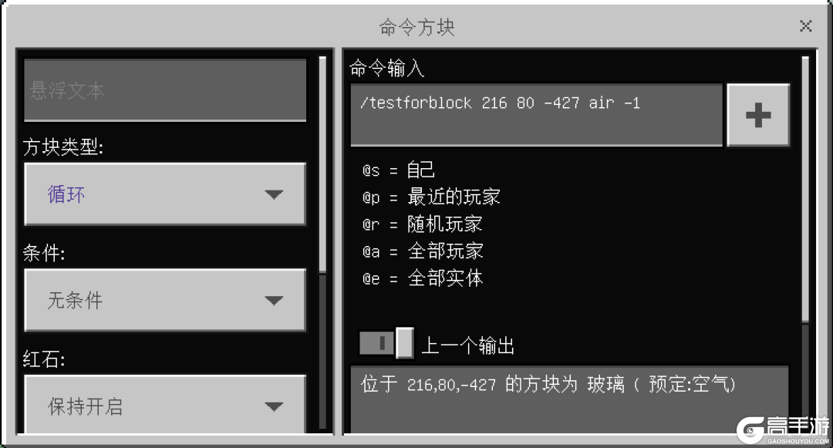Click the 循环 dropdown arrow icon
Viewport: 833px width, 448px height.
tap(274, 195)
